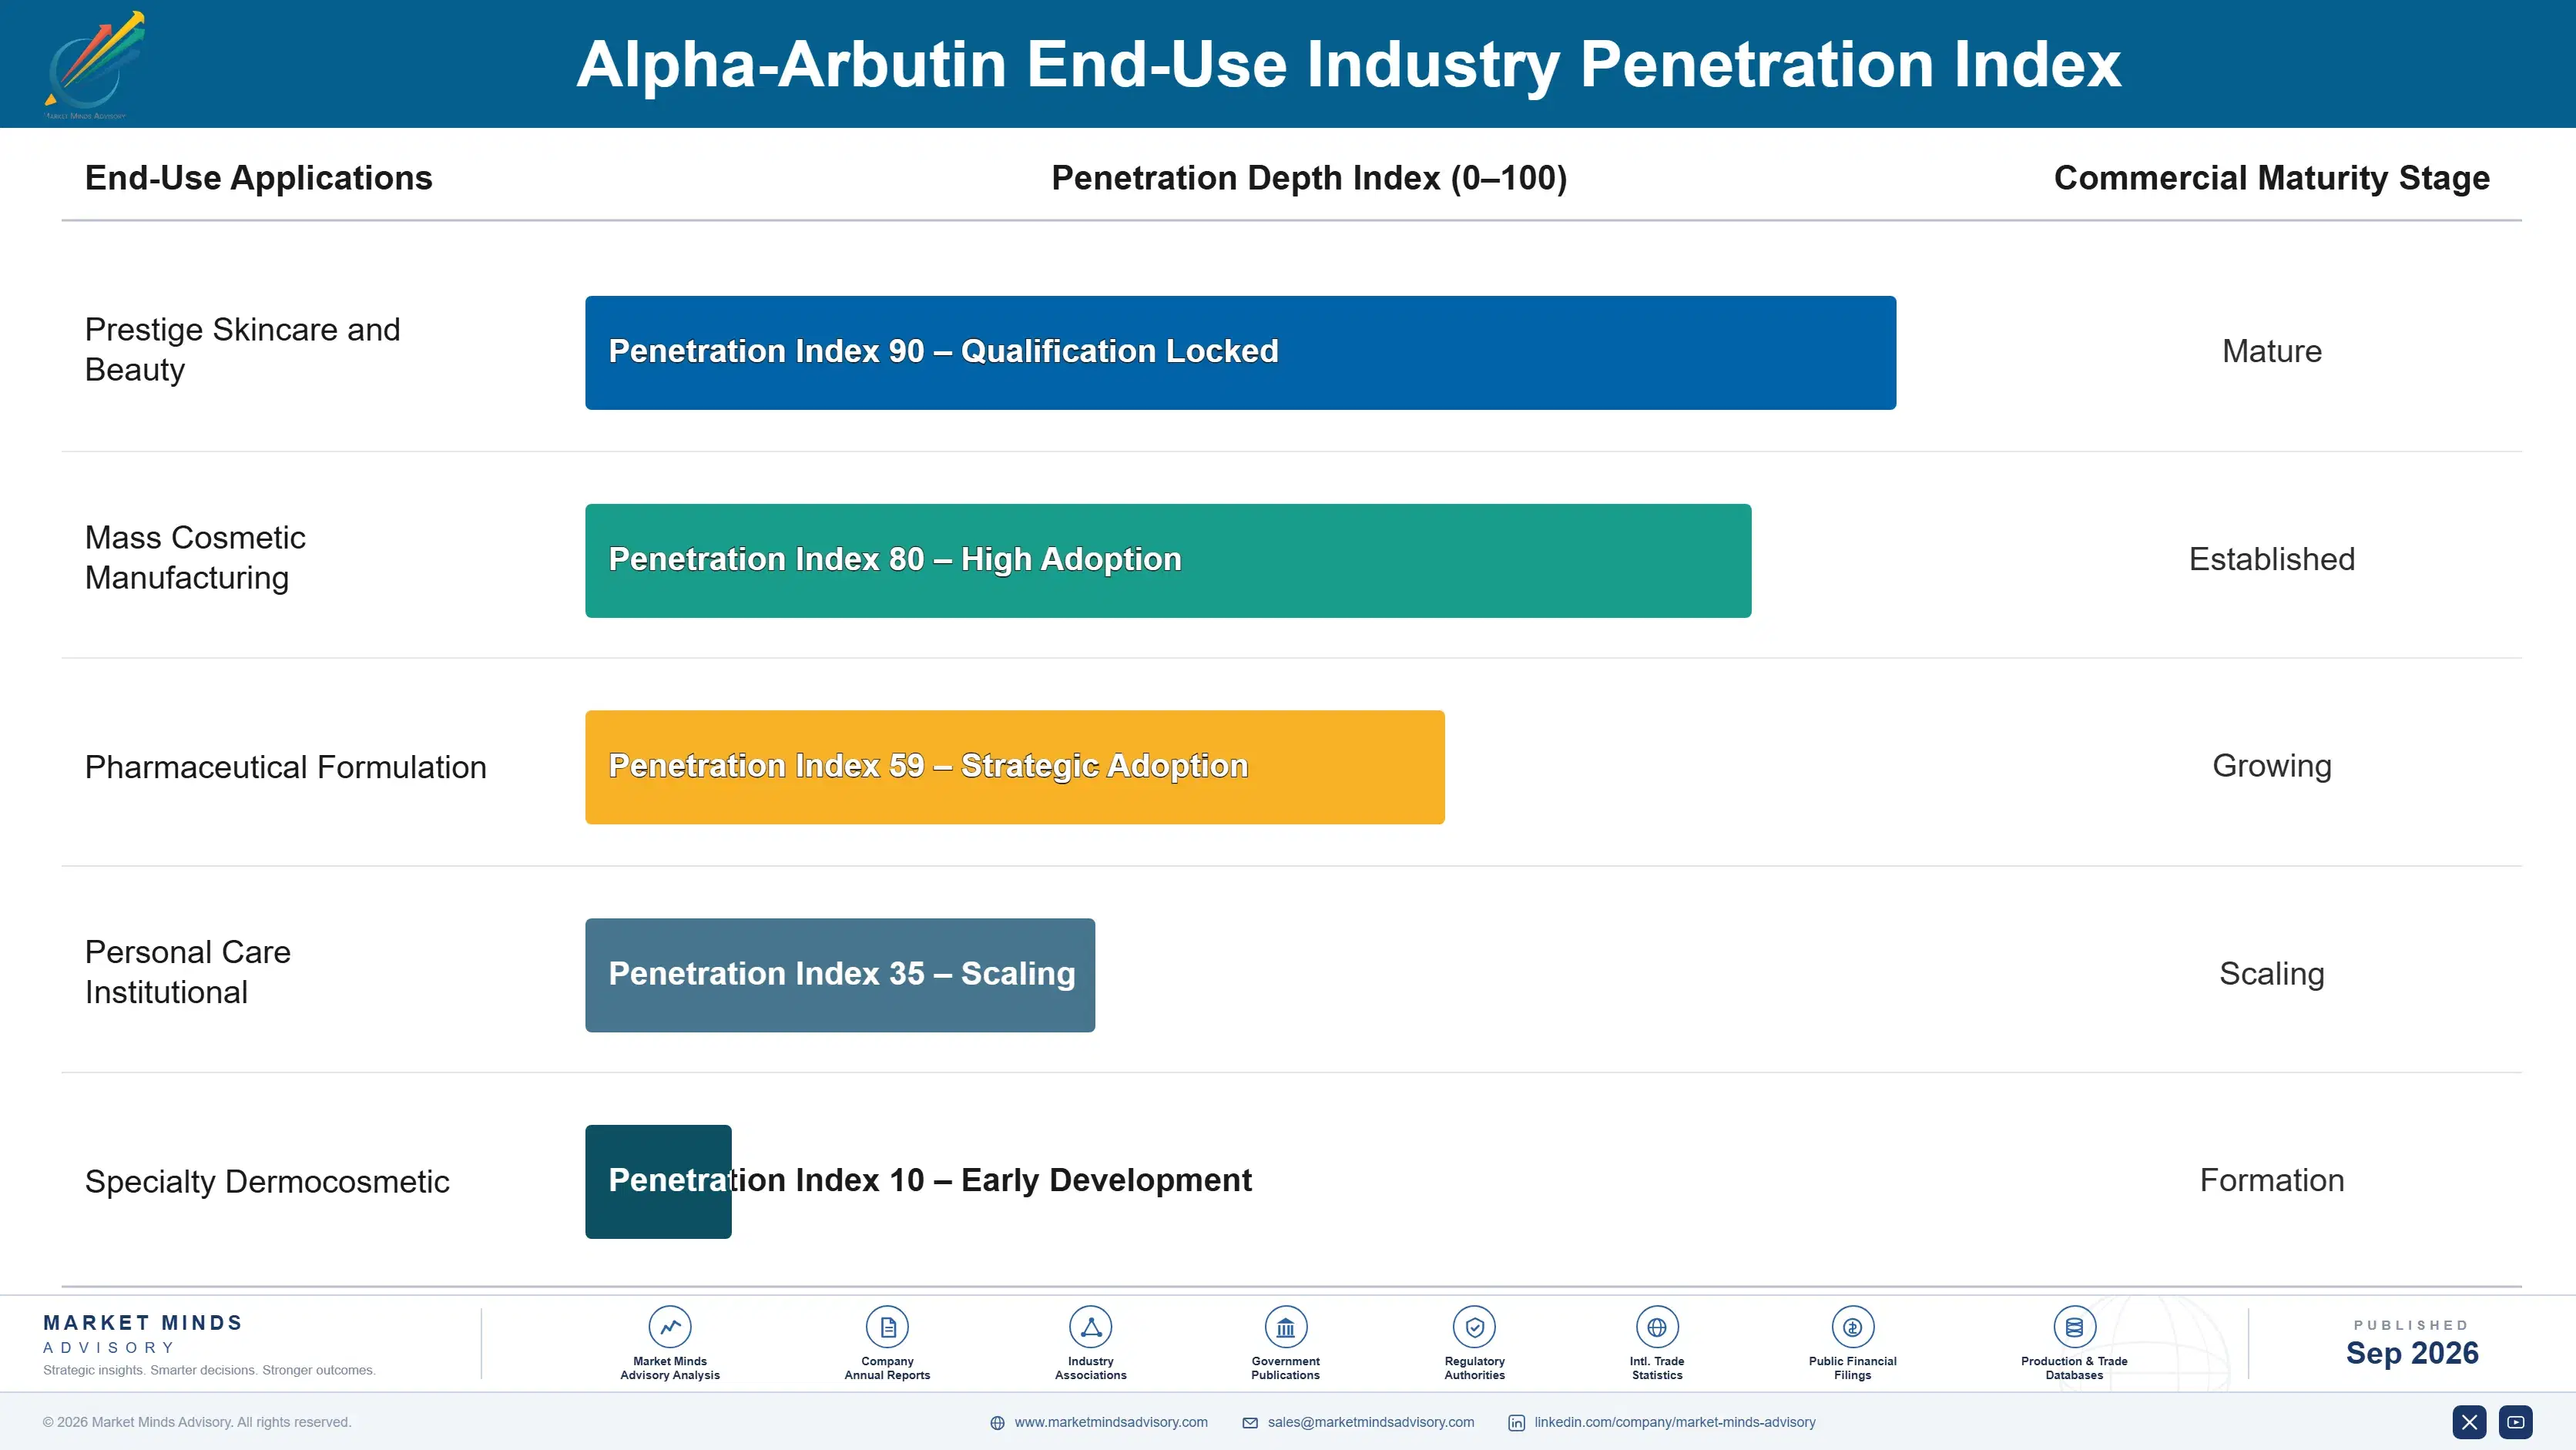Open linkedin.com/company/market-minds-advisory link
The image size is (2576, 1450).
tap(1675, 1422)
